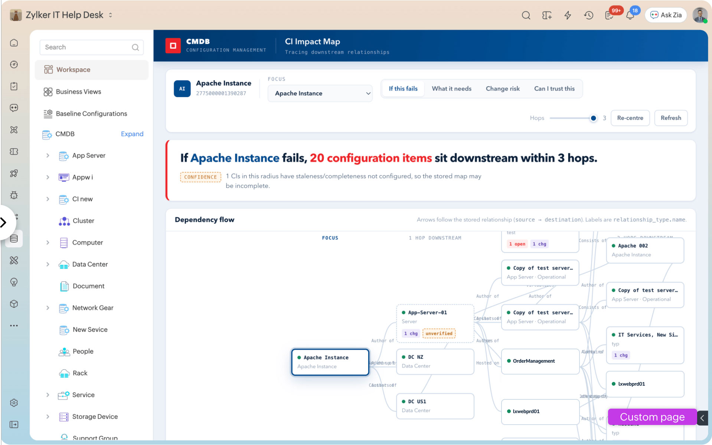The height and width of the screenshot is (445, 712).
Task: Click the more options ellipsis in left rail
Action: click(x=14, y=326)
